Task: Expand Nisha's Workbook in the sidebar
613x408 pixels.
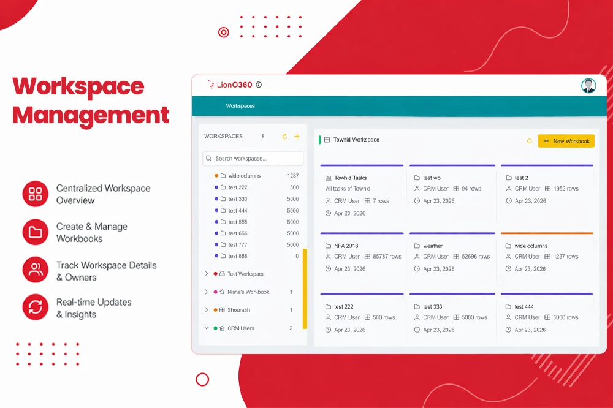Action: (x=207, y=292)
